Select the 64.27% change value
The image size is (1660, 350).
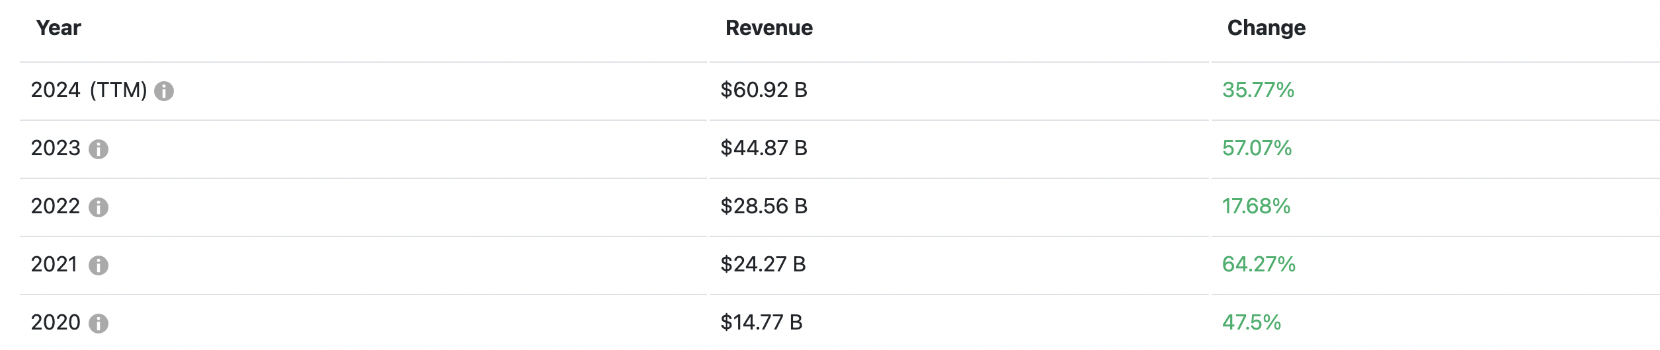point(1259,264)
